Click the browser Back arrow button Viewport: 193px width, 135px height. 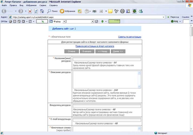tap(4, 11)
